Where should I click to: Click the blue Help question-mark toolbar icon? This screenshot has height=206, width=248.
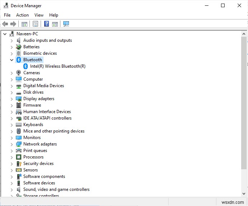[x=46, y=24]
